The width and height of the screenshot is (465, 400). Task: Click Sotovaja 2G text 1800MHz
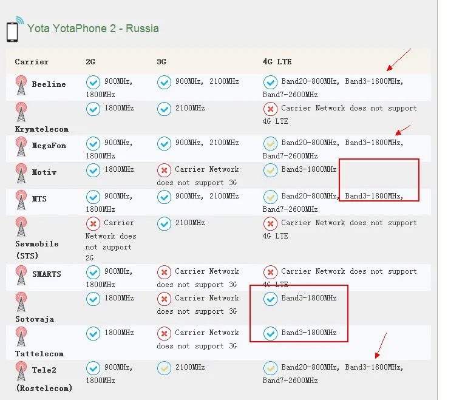pos(119,298)
